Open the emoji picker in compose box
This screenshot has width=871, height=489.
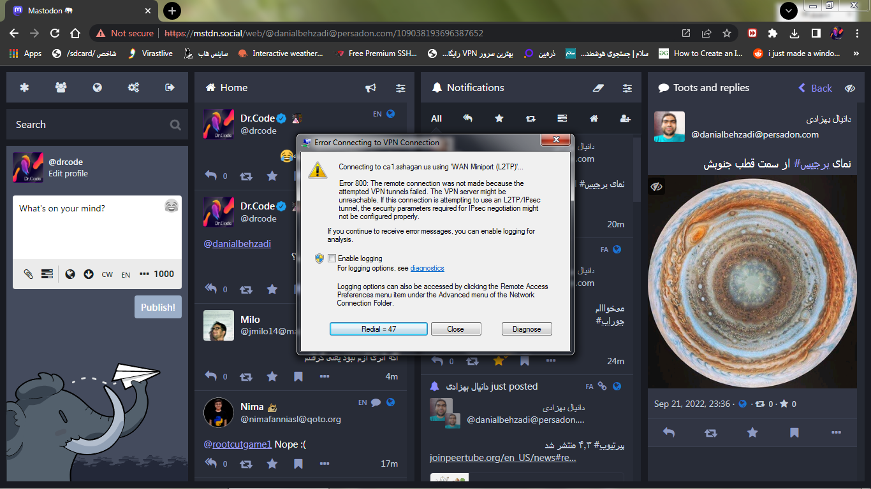coord(171,206)
